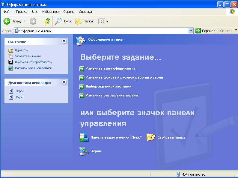This screenshot has width=238, height=178.
Task: Click Изменить тему оформления task text
Action: pos(110,68)
